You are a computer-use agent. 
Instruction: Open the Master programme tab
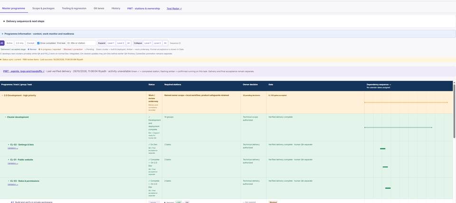tap(13, 9)
